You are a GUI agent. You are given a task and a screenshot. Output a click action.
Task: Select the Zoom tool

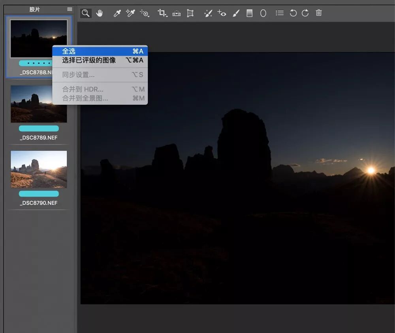(x=86, y=13)
